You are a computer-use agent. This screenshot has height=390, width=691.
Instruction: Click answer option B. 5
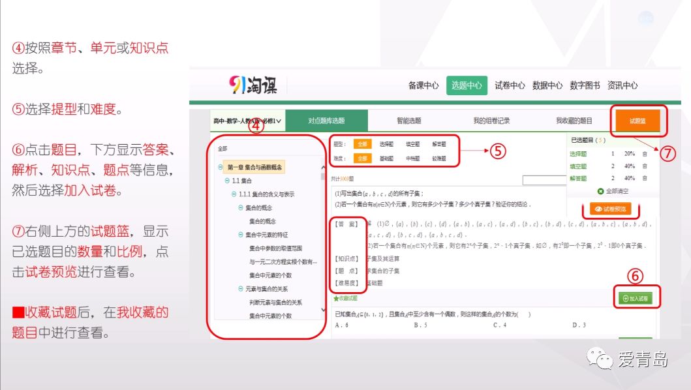click(420, 325)
